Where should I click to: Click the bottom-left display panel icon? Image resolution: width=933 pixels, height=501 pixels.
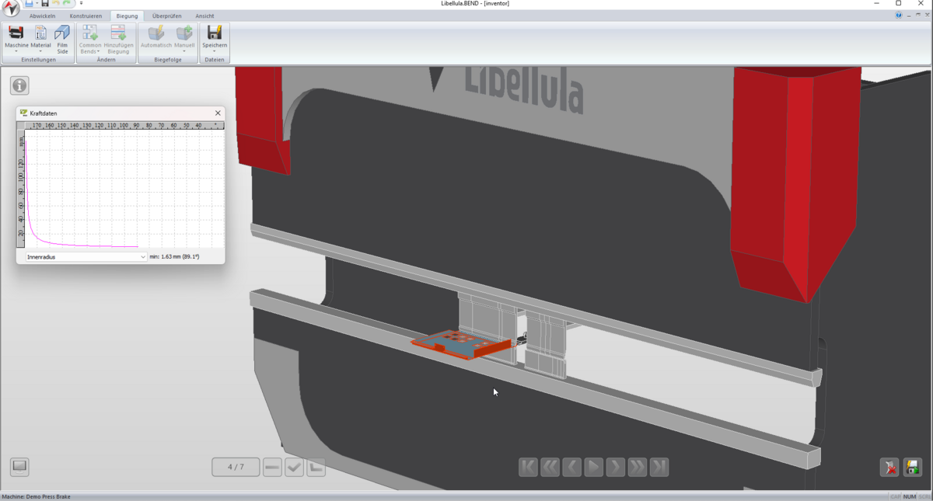(19, 466)
